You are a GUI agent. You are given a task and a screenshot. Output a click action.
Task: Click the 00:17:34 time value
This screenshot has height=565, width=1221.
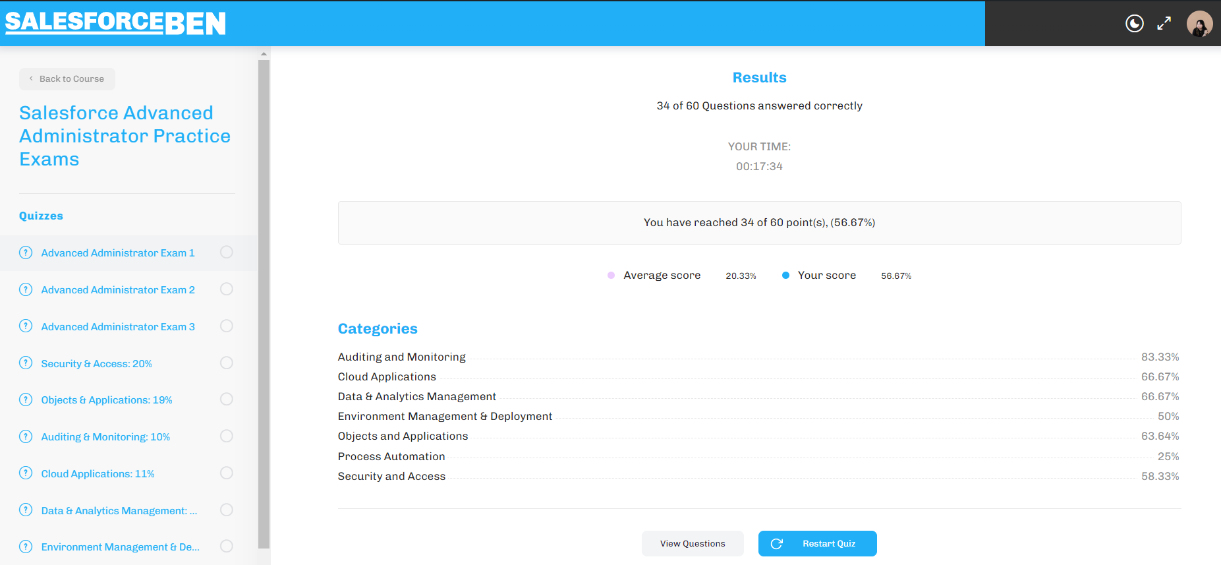[x=759, y=167]
